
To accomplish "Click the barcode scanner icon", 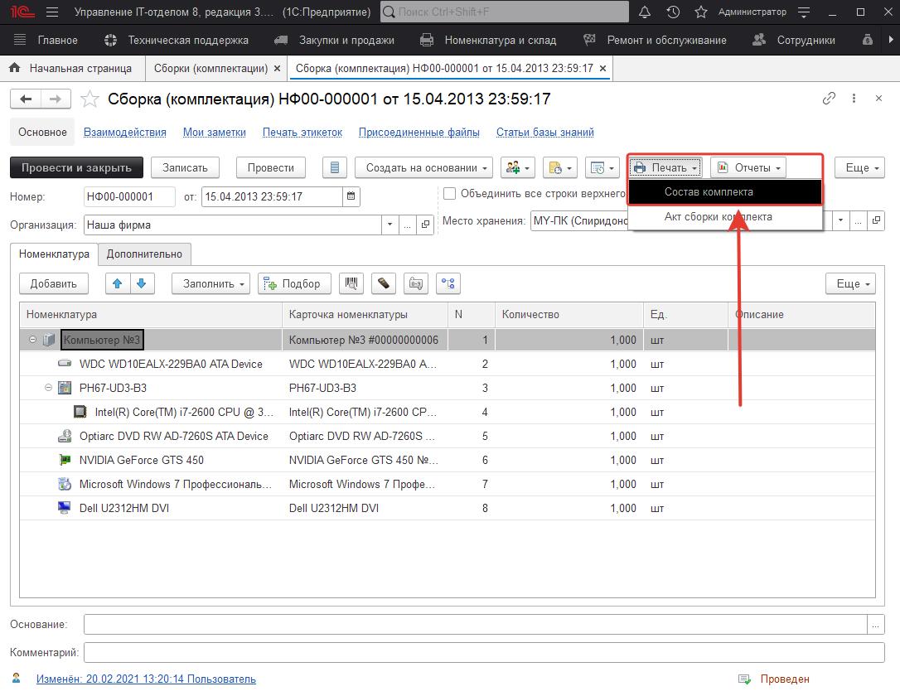I will [x=352, y=283].
